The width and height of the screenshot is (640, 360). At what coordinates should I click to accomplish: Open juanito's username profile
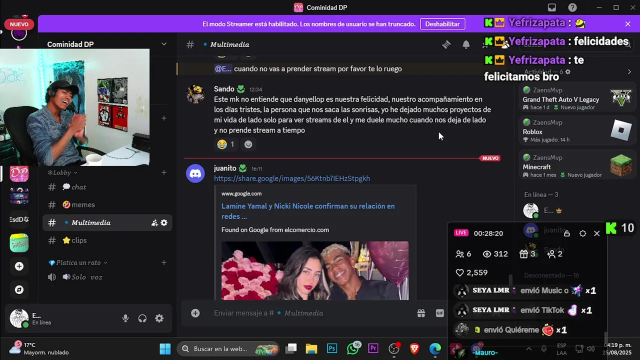(225, 168)
